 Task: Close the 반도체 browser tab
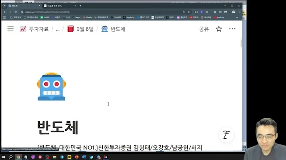(39, 6)
